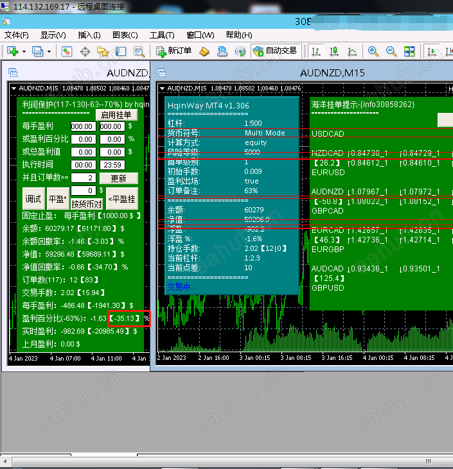This screenshot has width=453, height=469.
Task: Switch chart to candlesticks display
Action: [x=334, y=51]
